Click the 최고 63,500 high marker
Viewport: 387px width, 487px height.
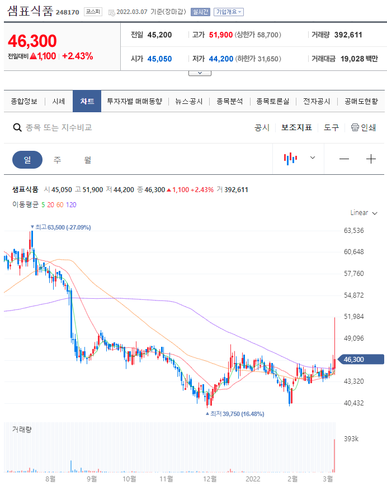point(63,227)
